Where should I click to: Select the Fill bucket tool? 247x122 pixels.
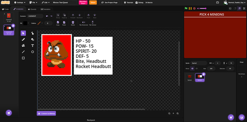tap(23, 46)
